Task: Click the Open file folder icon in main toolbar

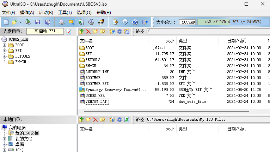Action: click(x=14, y=22)
